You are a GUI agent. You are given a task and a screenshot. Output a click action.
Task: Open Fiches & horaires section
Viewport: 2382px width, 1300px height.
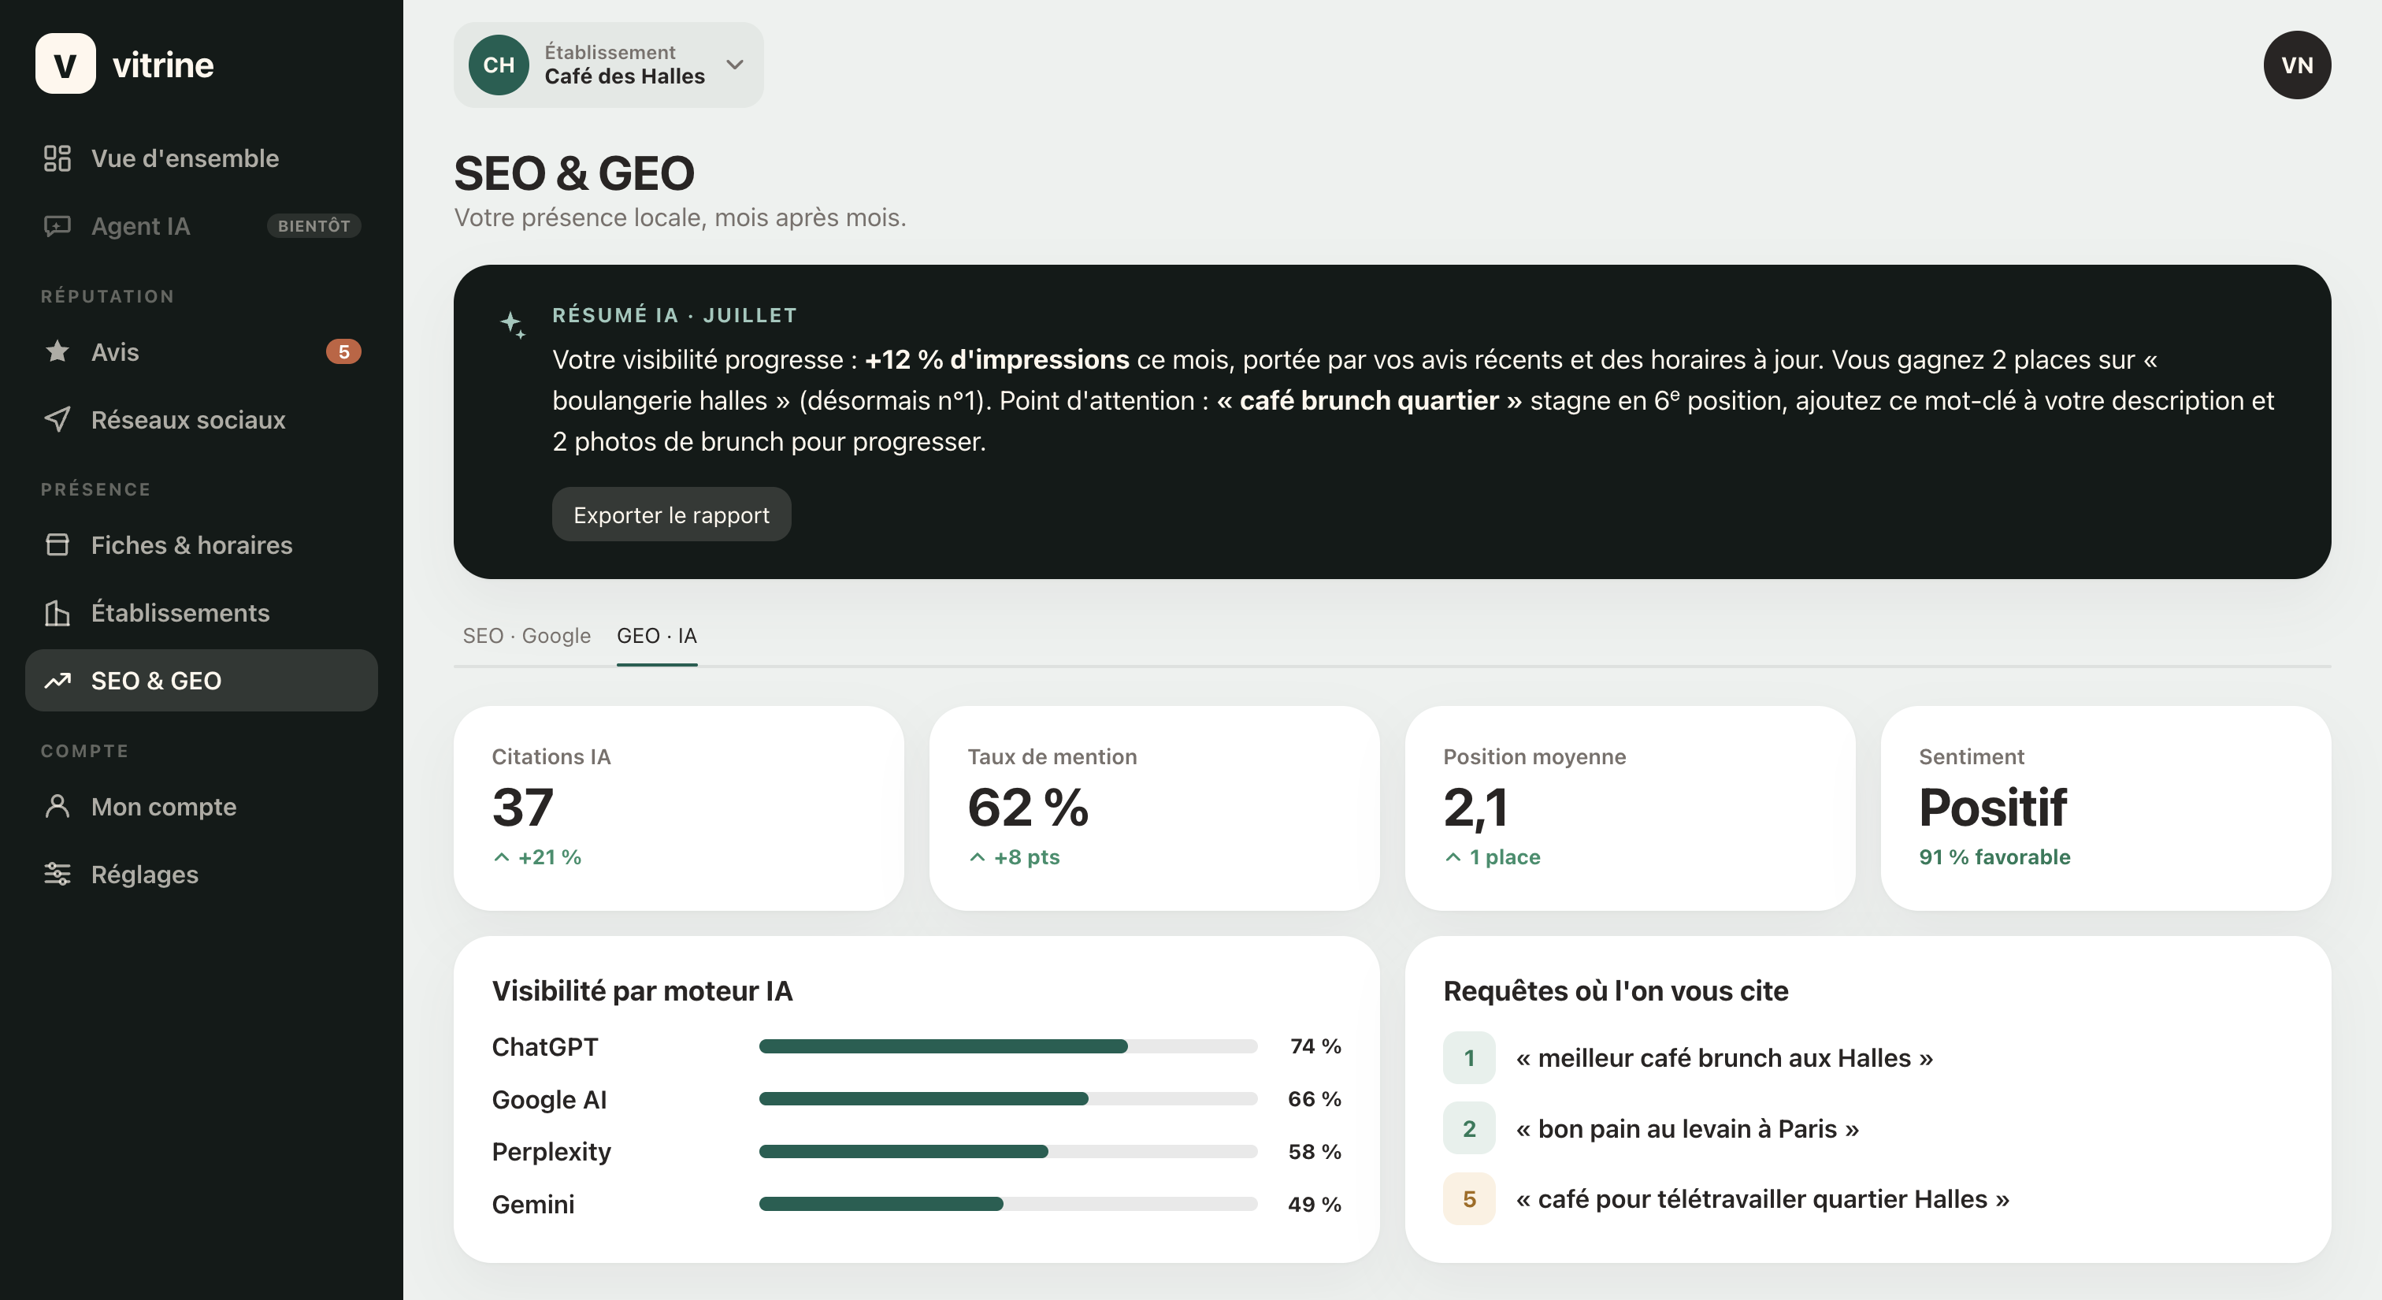(202, 544)
